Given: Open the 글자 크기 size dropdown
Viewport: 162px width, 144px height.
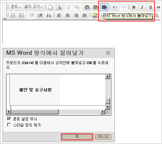Looking at the screenshot, I should tap(33, 7).
